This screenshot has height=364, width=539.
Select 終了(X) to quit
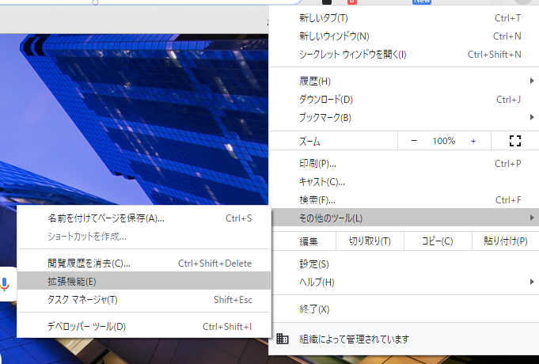pyautogui.click(x=404, y=309)
